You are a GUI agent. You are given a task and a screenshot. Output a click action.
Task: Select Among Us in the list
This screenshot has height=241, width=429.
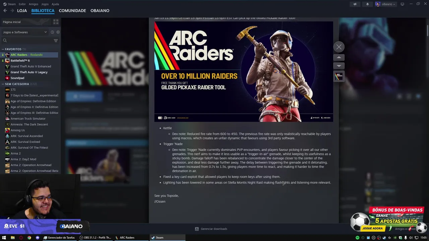[x=30, y=130]
